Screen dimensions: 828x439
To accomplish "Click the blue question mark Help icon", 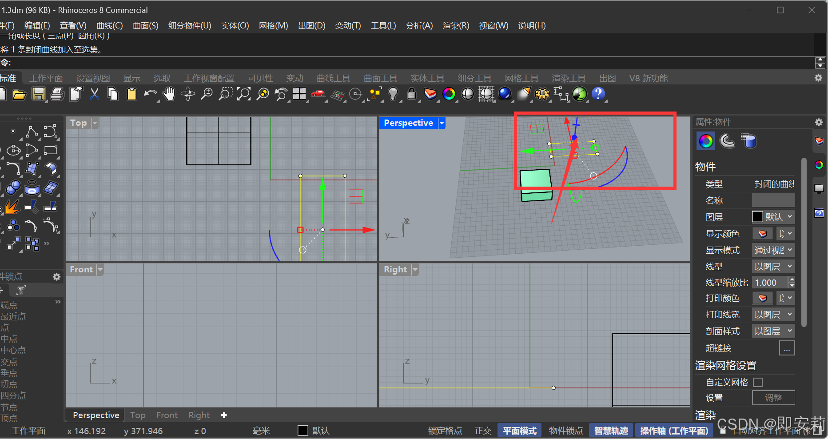I will [598, 94].
